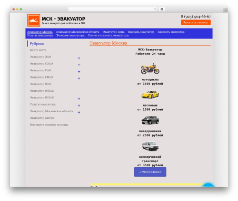Expand the Услуги эвакуатора sidebar submenu
The height and width of the screenshot is (201, 238).
click(79, 105)
